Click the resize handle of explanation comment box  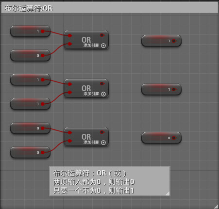pos(168,193)
